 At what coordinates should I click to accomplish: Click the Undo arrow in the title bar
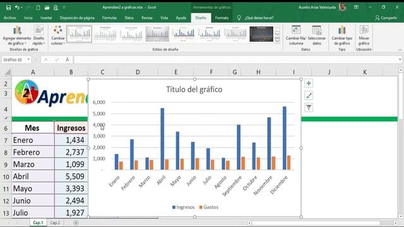[x=17, y=8]
